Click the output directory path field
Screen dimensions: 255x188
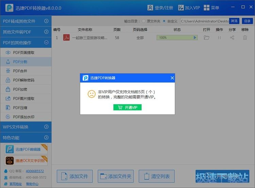(205, 21)
